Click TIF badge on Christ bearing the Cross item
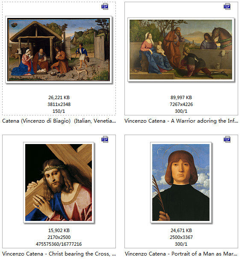The image size is (242, 259). [105, 139]
